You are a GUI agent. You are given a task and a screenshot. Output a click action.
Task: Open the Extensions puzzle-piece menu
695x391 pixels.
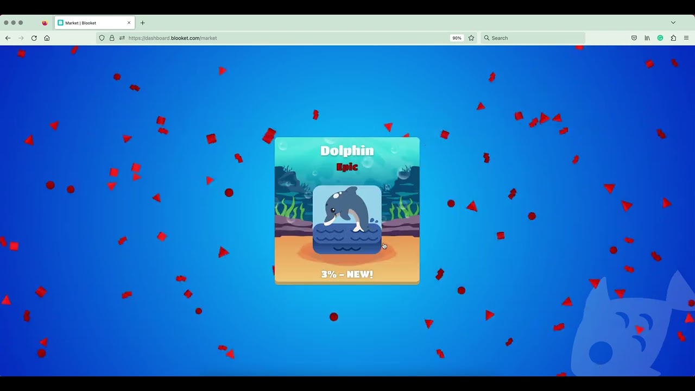tap(673, 38)
